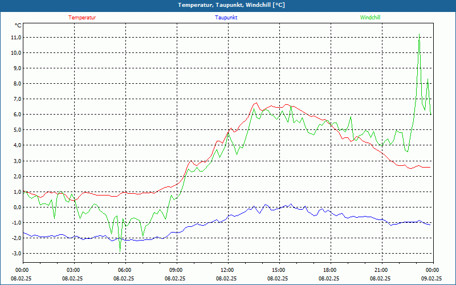Click the Windchill lowest dip near -3 degrees
The image size is (456, 285).
[x=120, y=251]
